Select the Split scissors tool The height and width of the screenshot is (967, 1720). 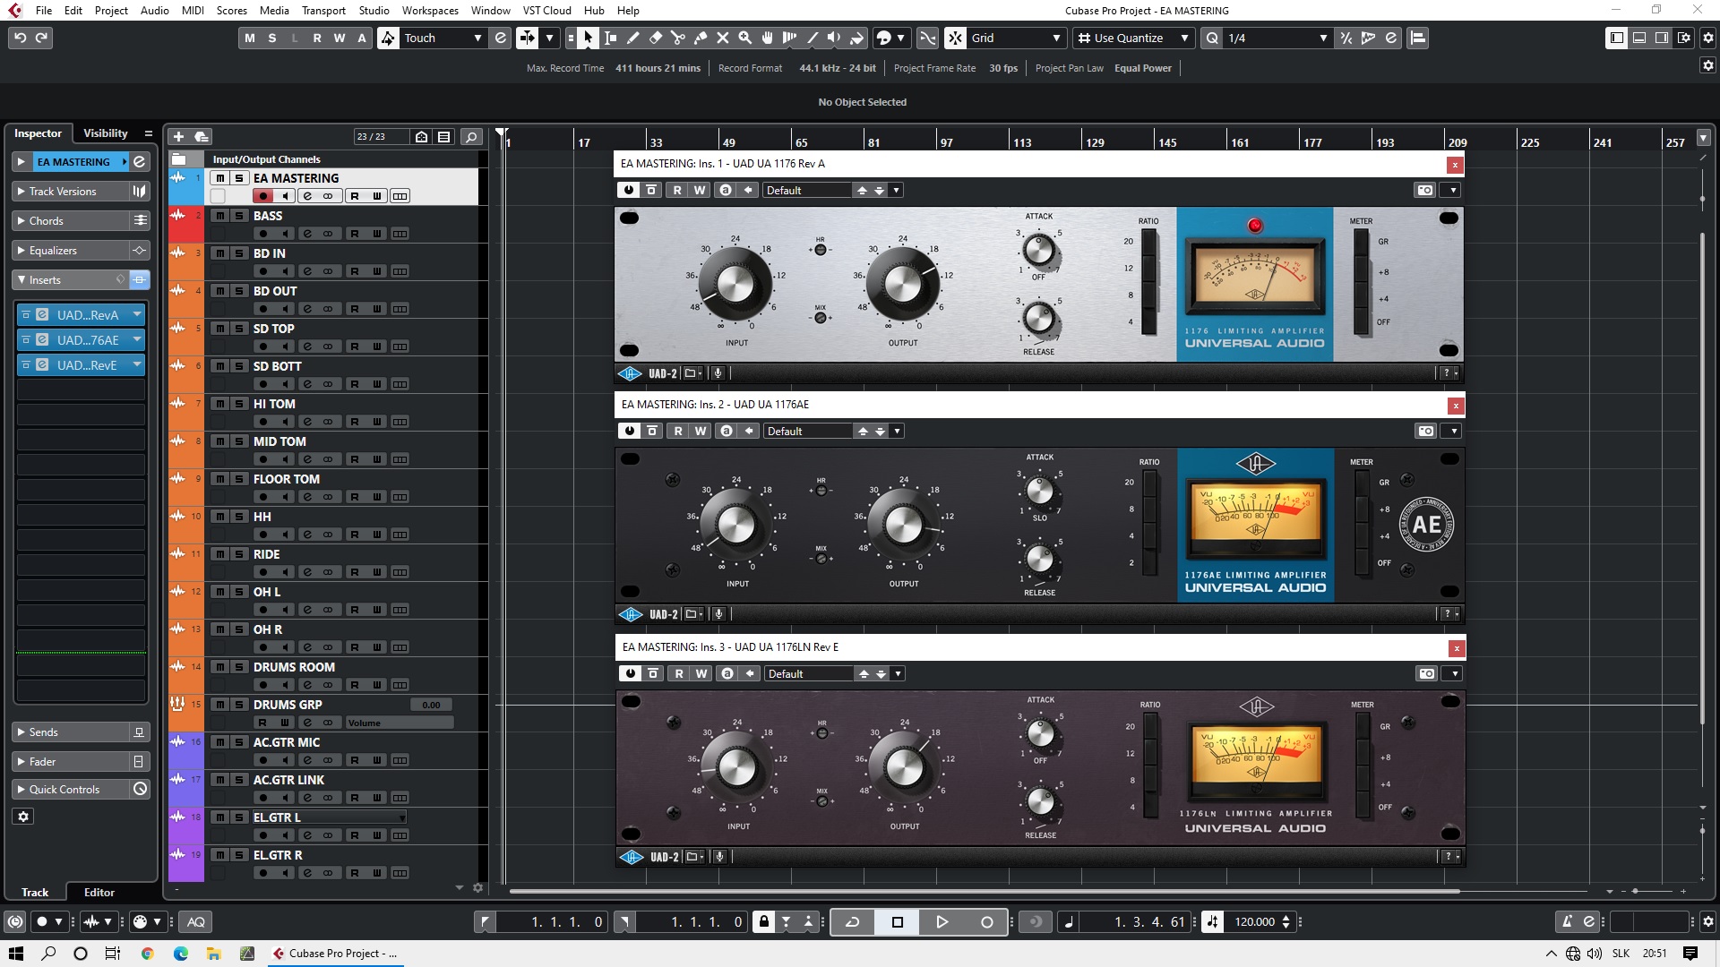(x=678, y=38)
